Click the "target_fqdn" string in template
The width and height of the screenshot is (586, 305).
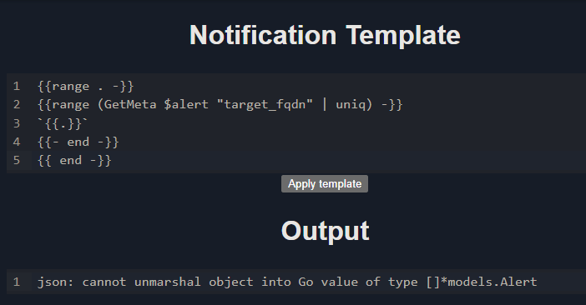pos(265,105)
